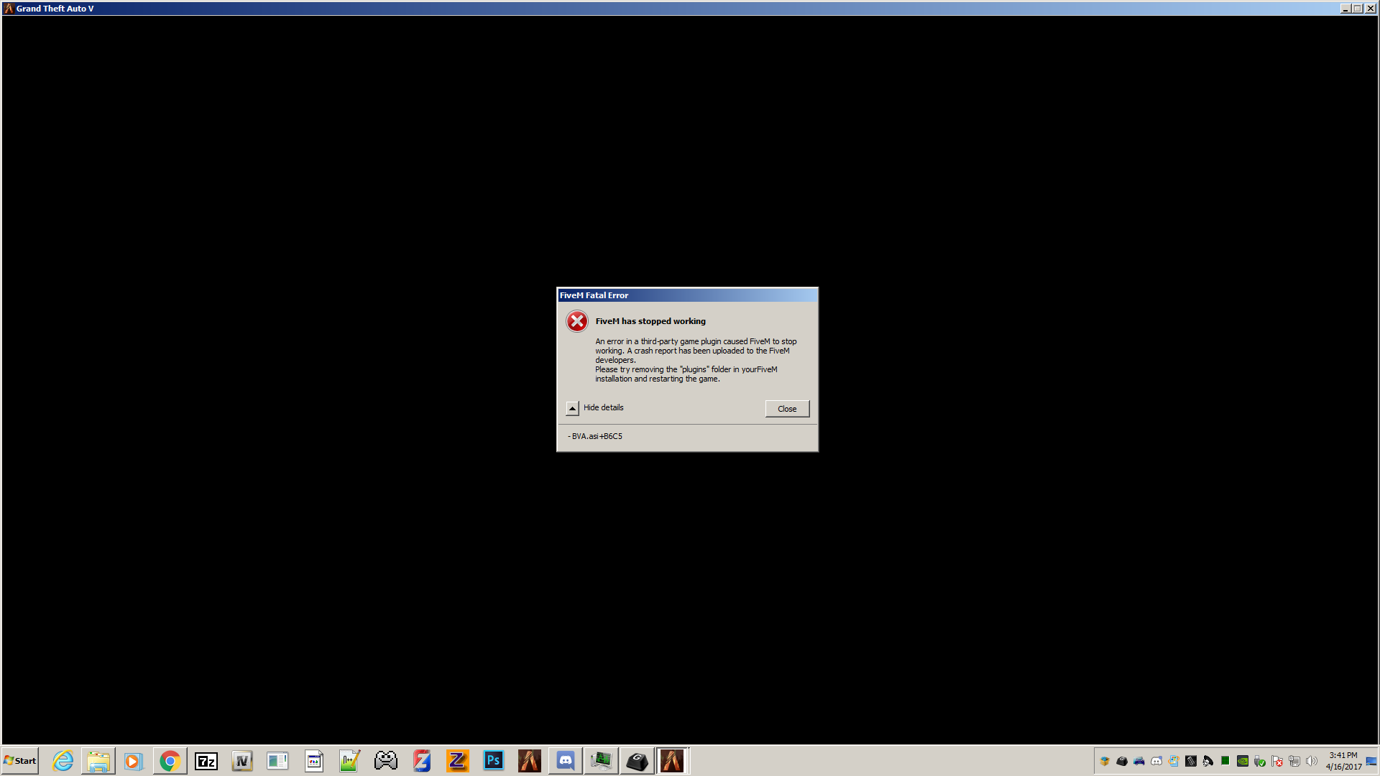Launch pinned FiveM icon left of Discord
This screenshot has width=1380, height=776.
pyautogui.click(x=530, y=761)
